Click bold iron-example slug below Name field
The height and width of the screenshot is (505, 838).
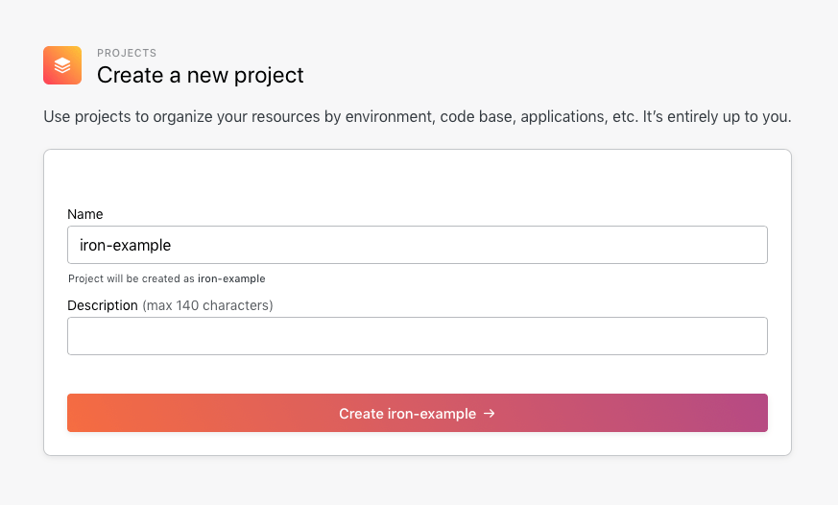[x=231, y=278]
